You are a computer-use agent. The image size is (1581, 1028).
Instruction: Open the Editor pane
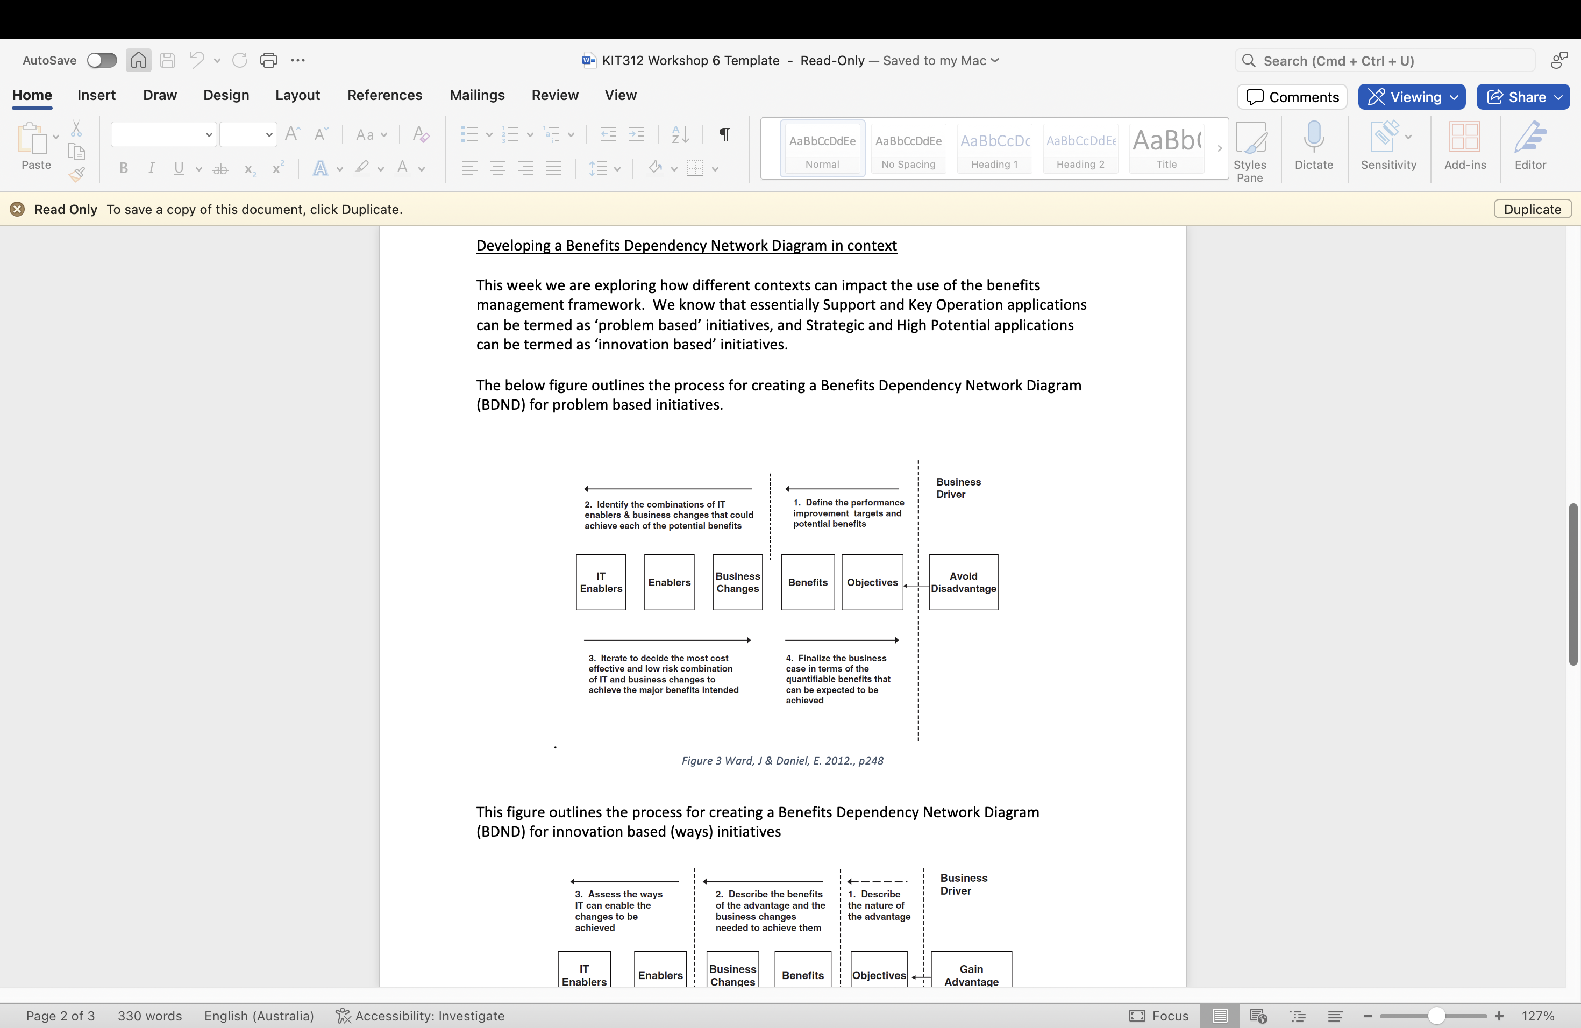1530,147
